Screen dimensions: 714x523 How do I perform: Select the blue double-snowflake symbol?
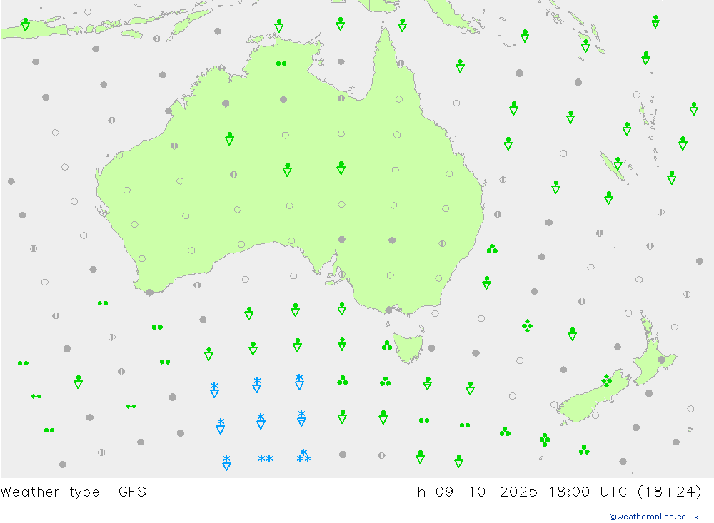[x=266, y=459]
